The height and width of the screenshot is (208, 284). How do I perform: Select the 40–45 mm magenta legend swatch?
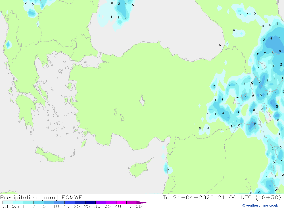[121, 202]
